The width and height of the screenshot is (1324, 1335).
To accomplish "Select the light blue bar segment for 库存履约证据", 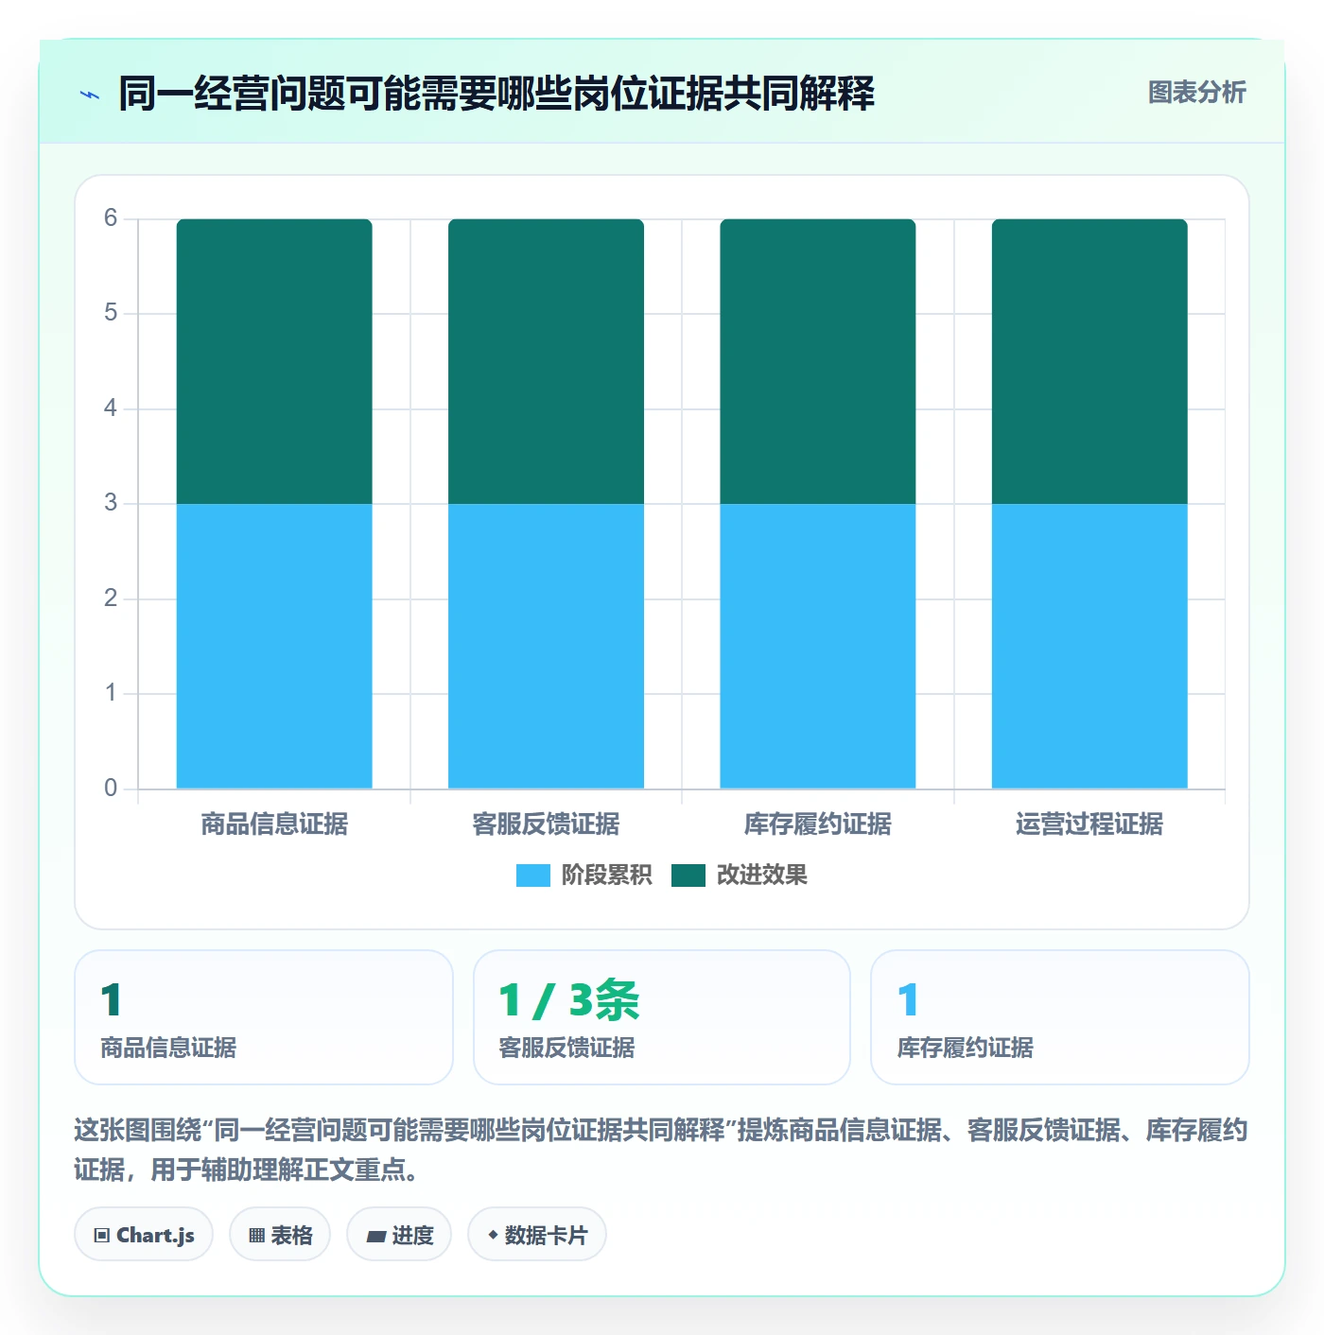I will [818, 646].
